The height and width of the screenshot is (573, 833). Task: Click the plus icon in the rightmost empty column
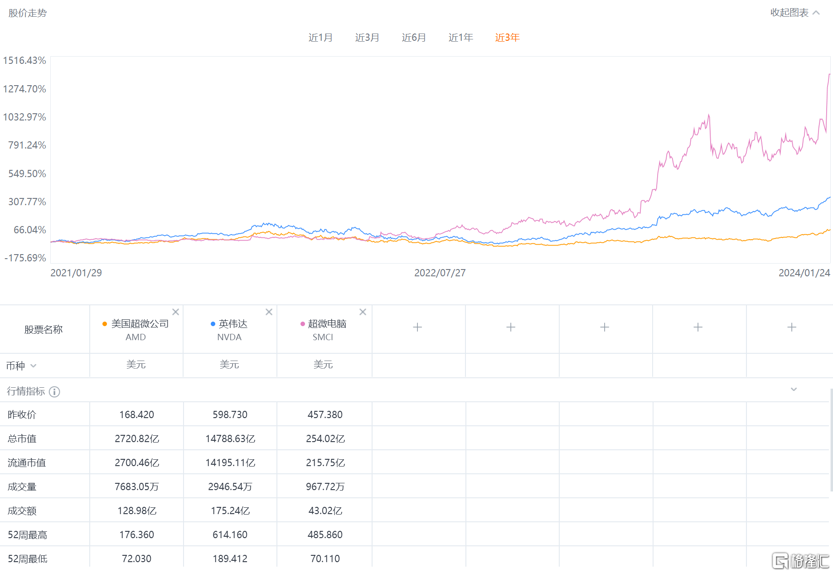point(792,327)
